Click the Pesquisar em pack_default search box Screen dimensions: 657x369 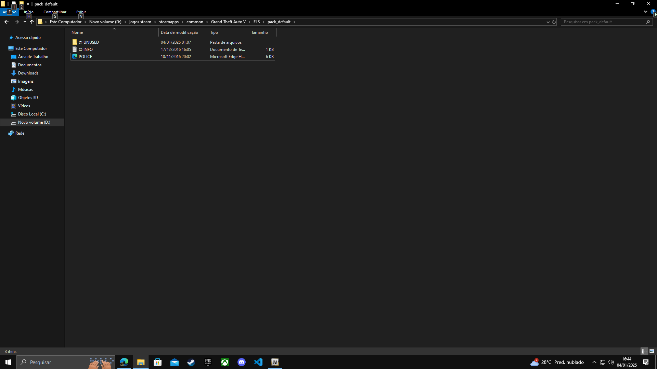coord(602,22)
